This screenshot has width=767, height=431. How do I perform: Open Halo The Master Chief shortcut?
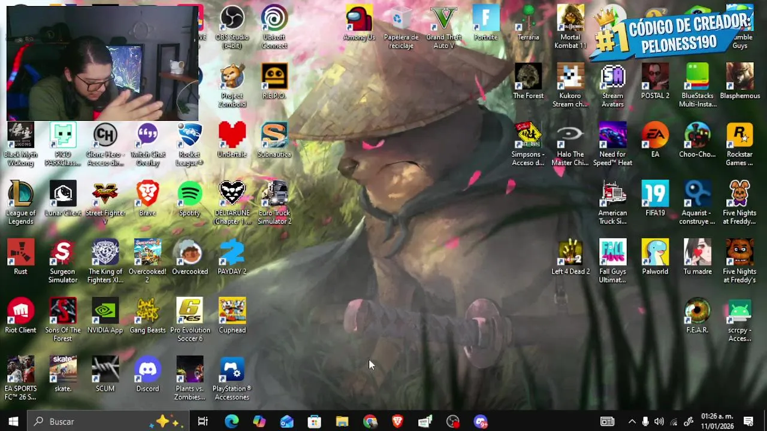click(570, 135)
